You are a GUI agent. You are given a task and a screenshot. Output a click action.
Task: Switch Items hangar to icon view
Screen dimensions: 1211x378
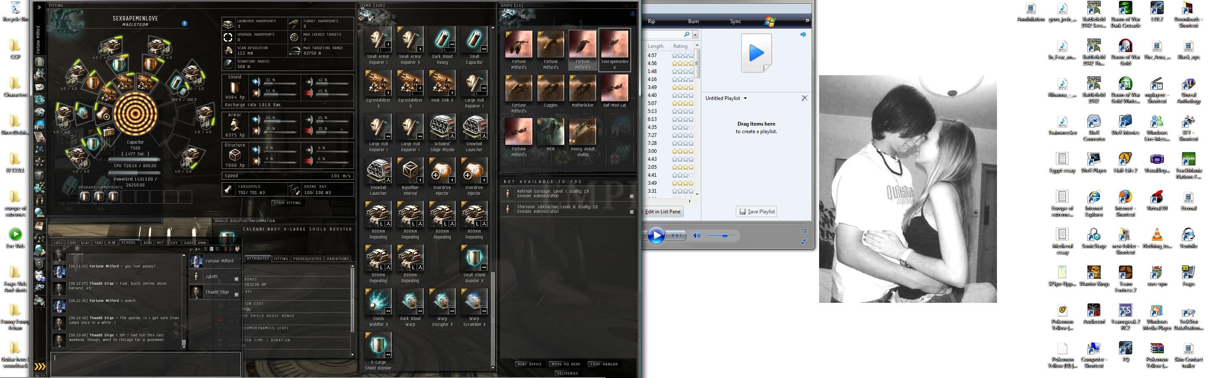point(383,17)
